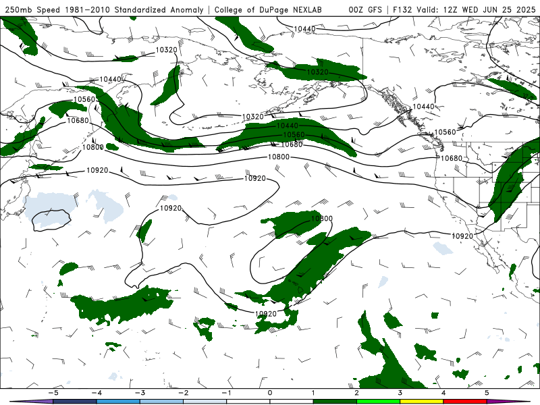Click the yellow 3 to 4 colorbar segment
The image size is (540, 405).
coord(421,402)
